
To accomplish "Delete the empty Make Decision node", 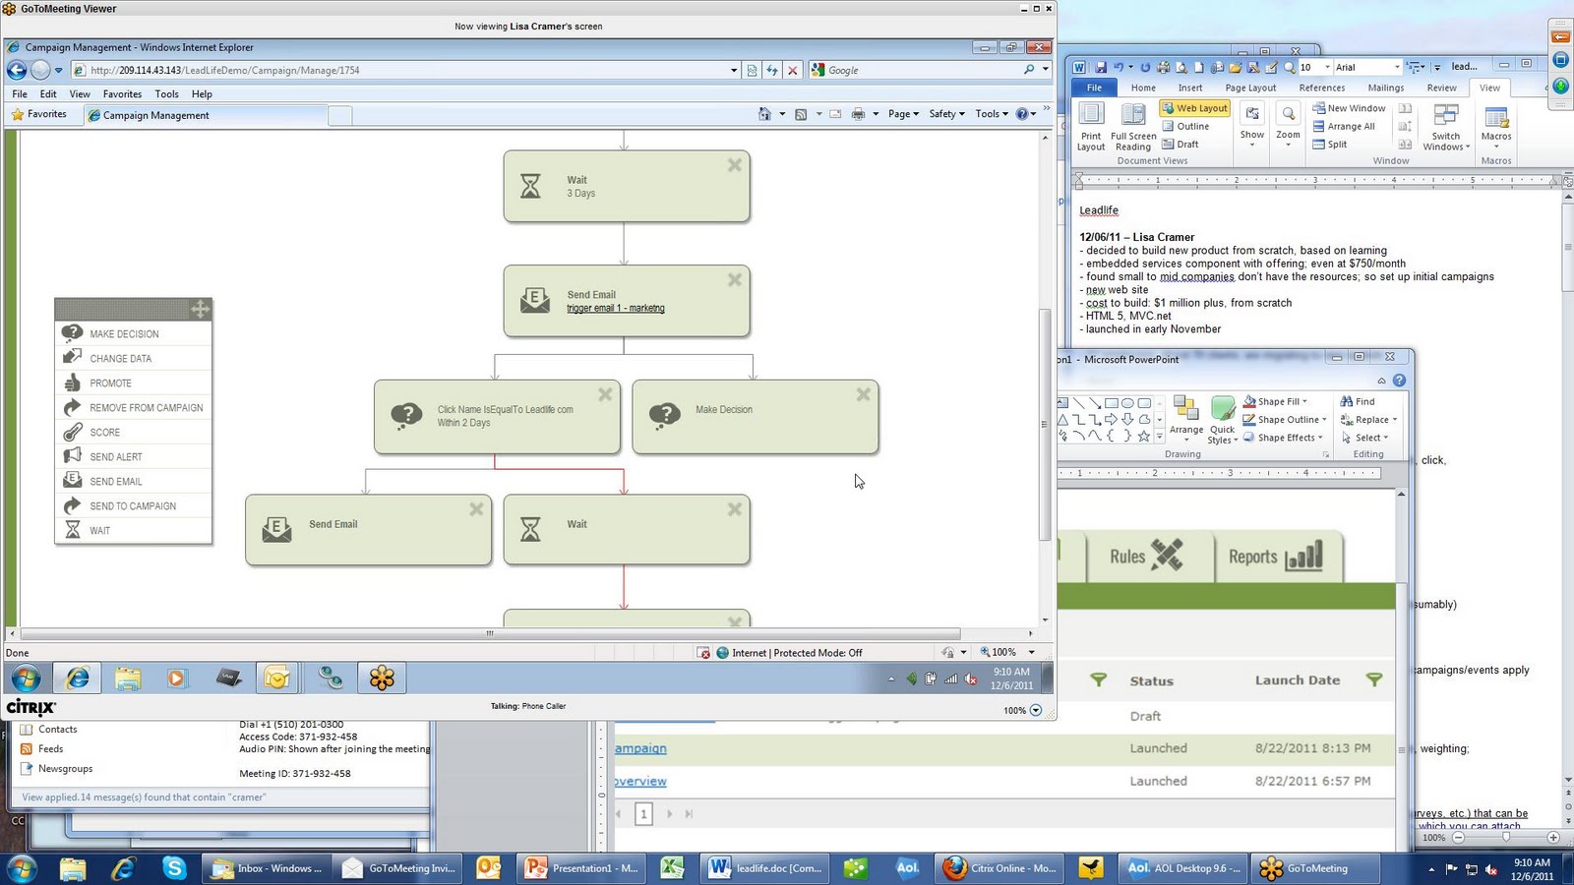I will click(863, 394).
